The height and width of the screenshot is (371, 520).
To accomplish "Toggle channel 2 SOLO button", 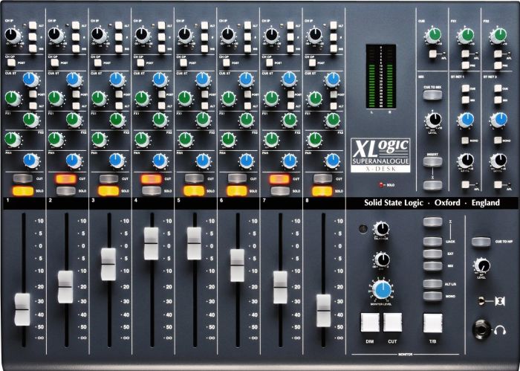I will click(x=65, y=191).
